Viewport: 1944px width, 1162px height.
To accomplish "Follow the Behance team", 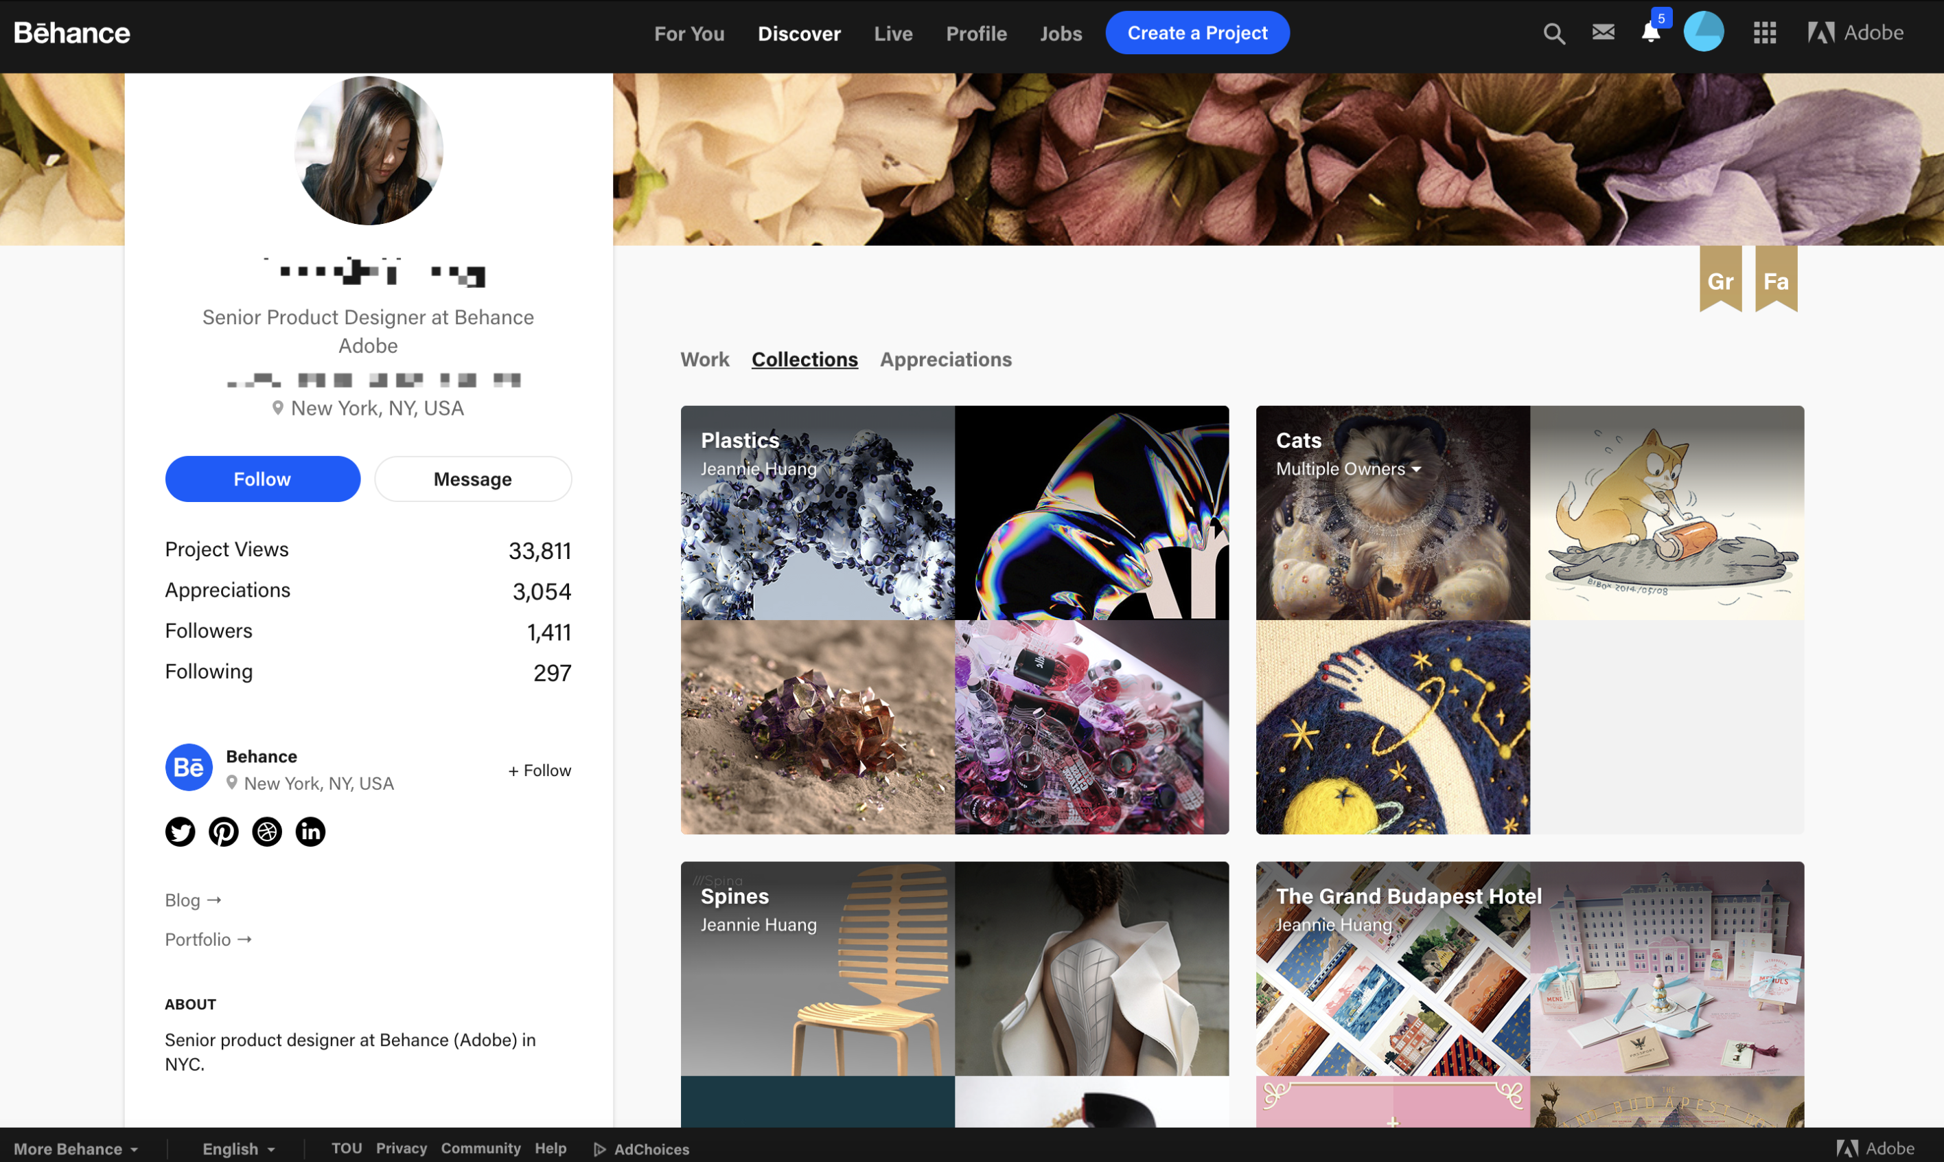I will 540,771.
